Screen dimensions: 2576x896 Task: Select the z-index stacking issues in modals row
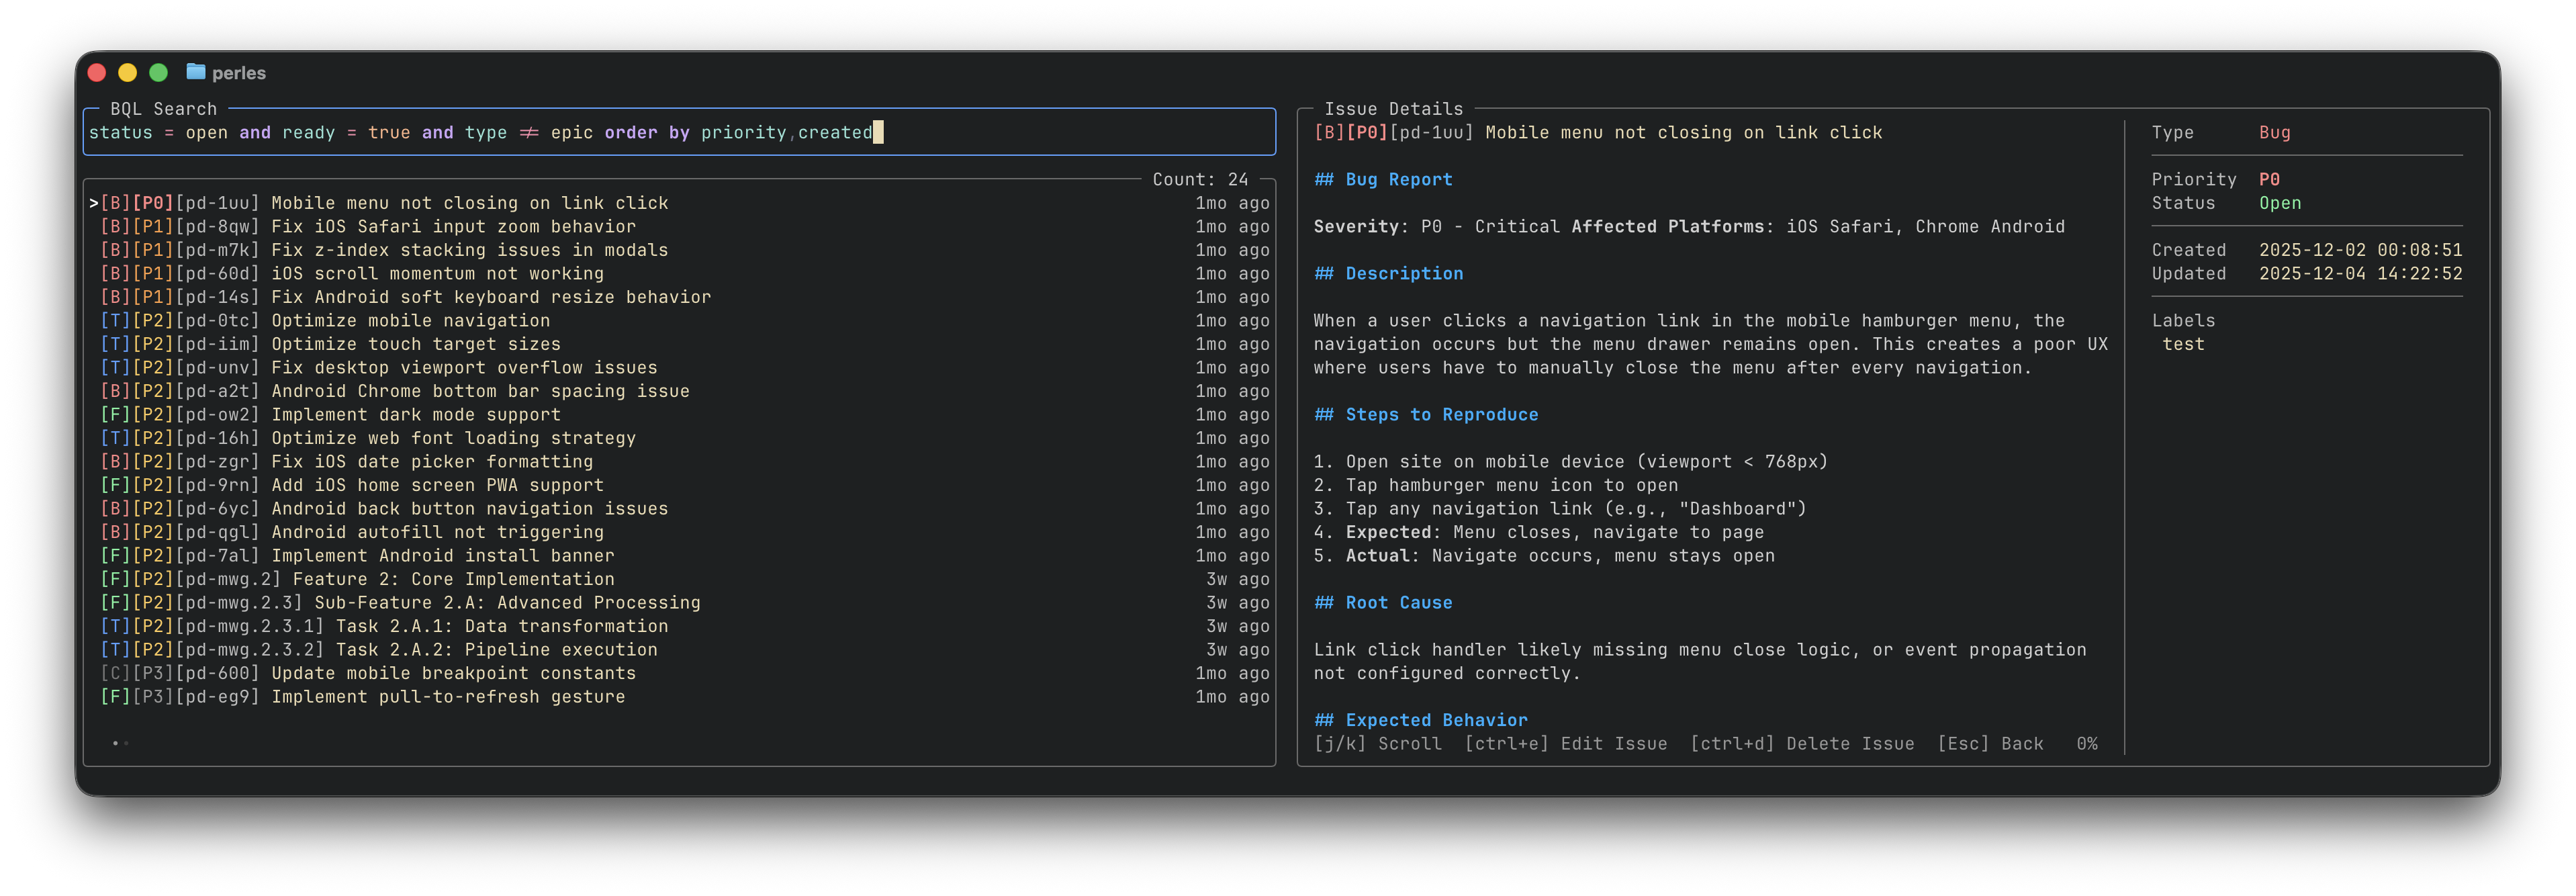[469, 250]
